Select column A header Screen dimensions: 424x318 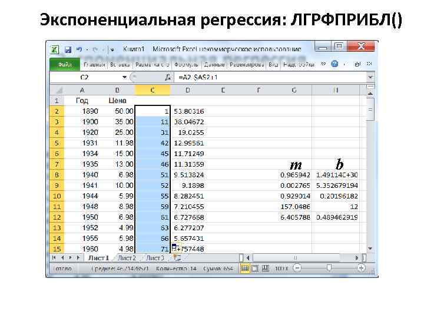tap(82, 90)
